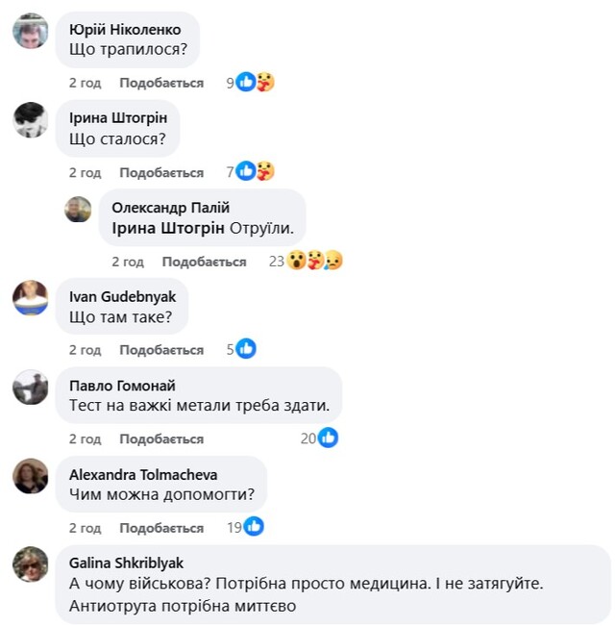Click the mentioned Ірина Штогрін in Палій's reply
The width and height of the screenshot is (615, 626).
pyautogui.click(x=168, y=228)
